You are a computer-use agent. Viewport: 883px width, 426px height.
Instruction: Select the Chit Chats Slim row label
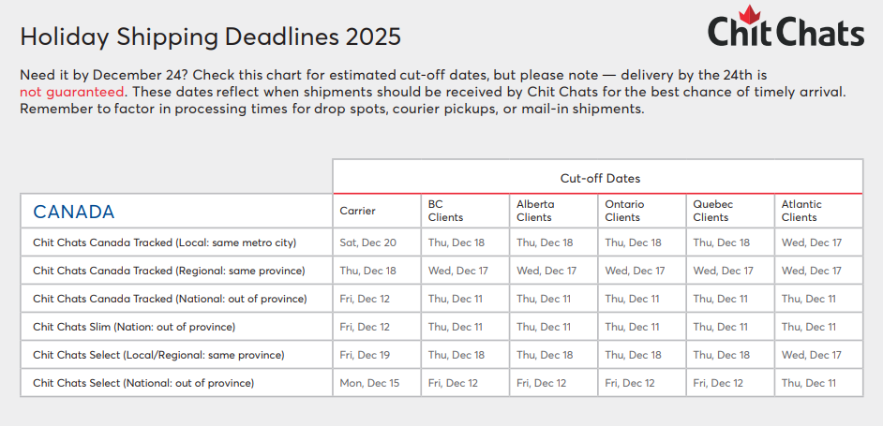pos(134,327)
